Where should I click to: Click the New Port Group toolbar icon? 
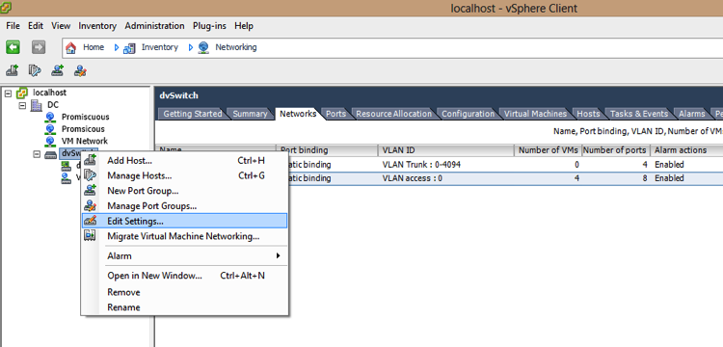[x=58, y=70]
